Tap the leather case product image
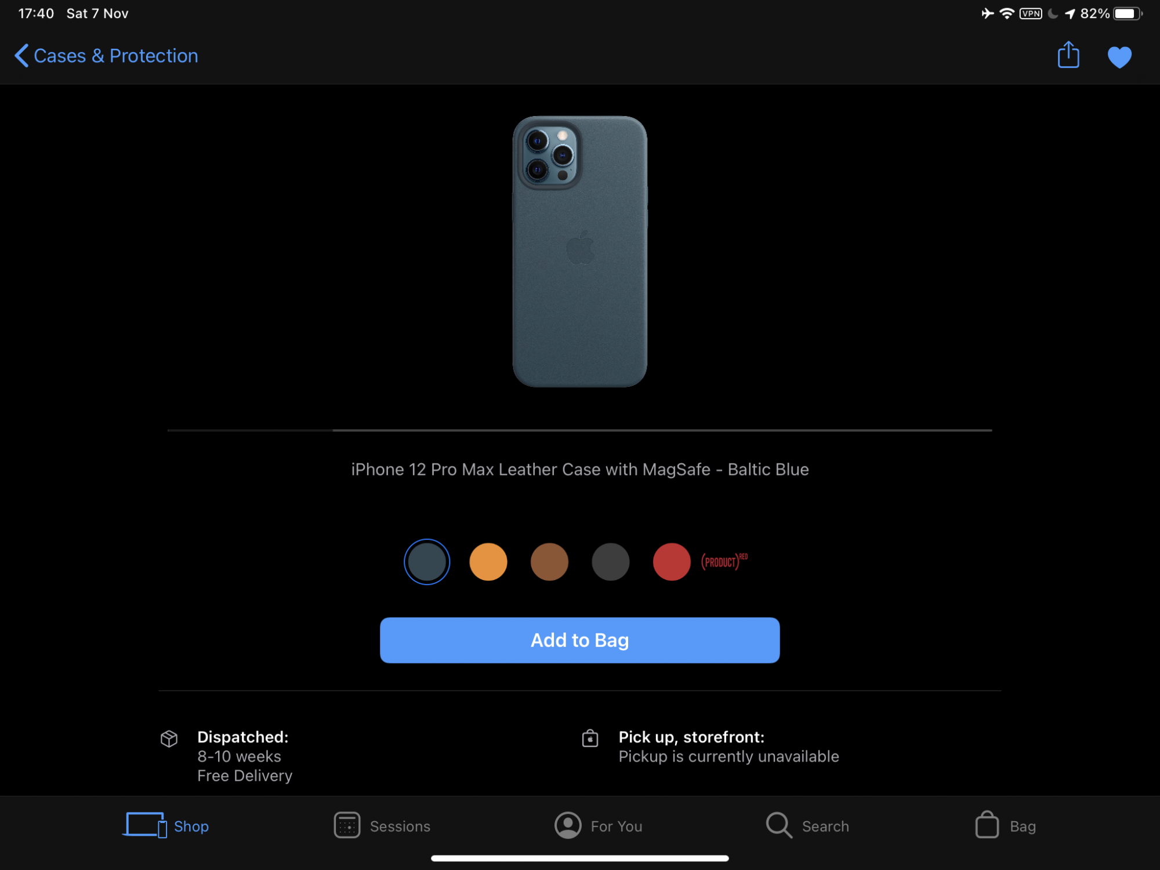 (x=579, y=251)
